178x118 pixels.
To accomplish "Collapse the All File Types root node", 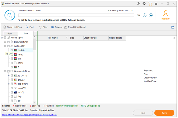I will click(x=2, y=38).
